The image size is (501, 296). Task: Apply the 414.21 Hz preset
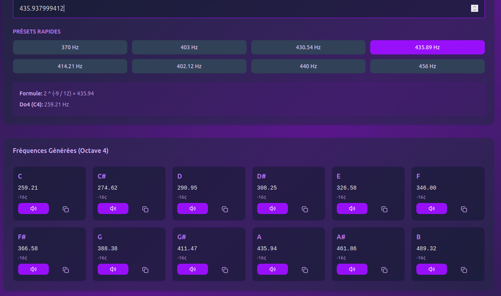(x=70, y=66)
